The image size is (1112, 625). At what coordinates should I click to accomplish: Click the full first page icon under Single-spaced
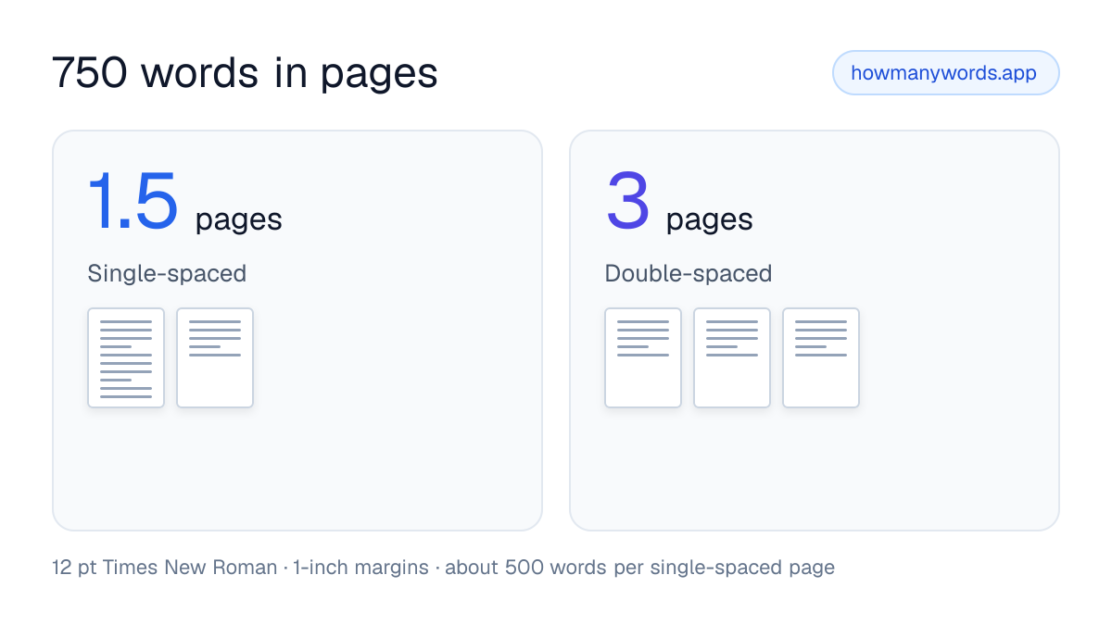pyautogui.click(x=126, y=357)
